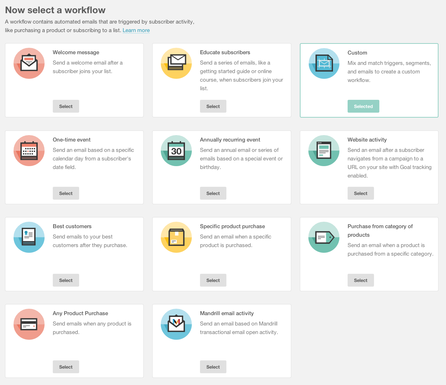Choose Select under Educate subscribers
This screenshot has height=385, width=446.
[213, 106]
